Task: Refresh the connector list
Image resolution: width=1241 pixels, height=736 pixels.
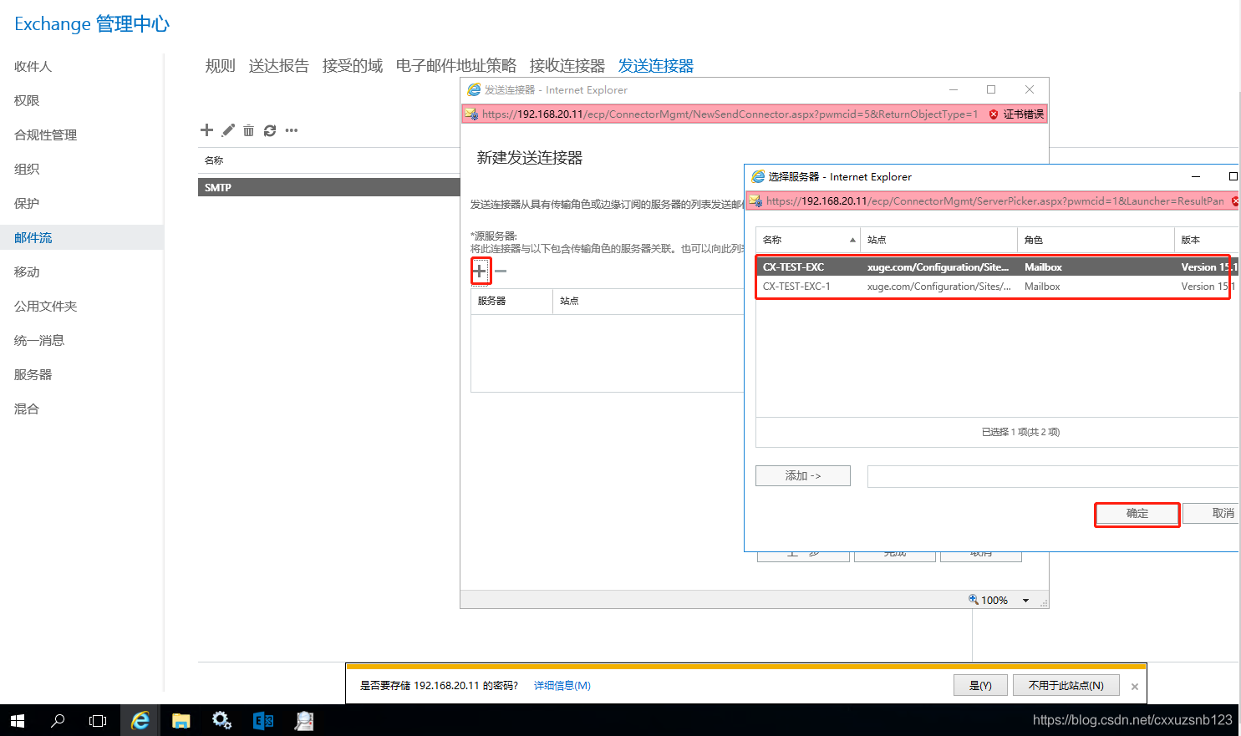Action: click(270, 130)
